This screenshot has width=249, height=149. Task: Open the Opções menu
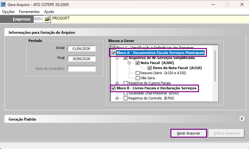(8, 12)
